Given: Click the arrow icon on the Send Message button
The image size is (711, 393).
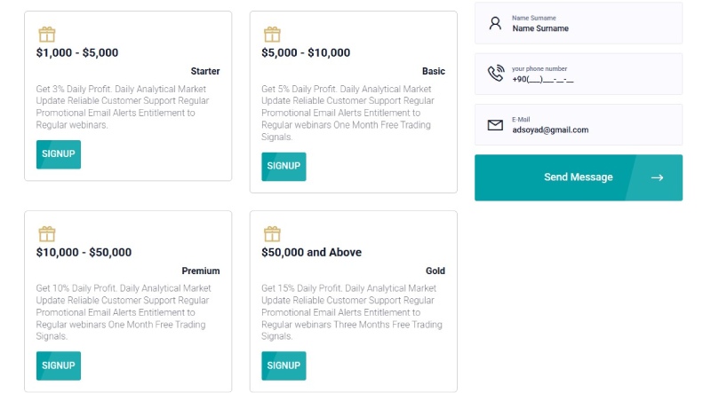Looking at the screenshot, I should pos(657,178).
